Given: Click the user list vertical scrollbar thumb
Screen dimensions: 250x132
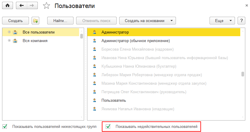Looking at the screenshot, I should click(243, 74).
